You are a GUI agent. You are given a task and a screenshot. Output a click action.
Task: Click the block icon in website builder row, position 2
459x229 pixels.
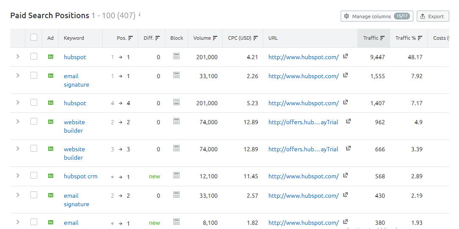coord(176,121)
